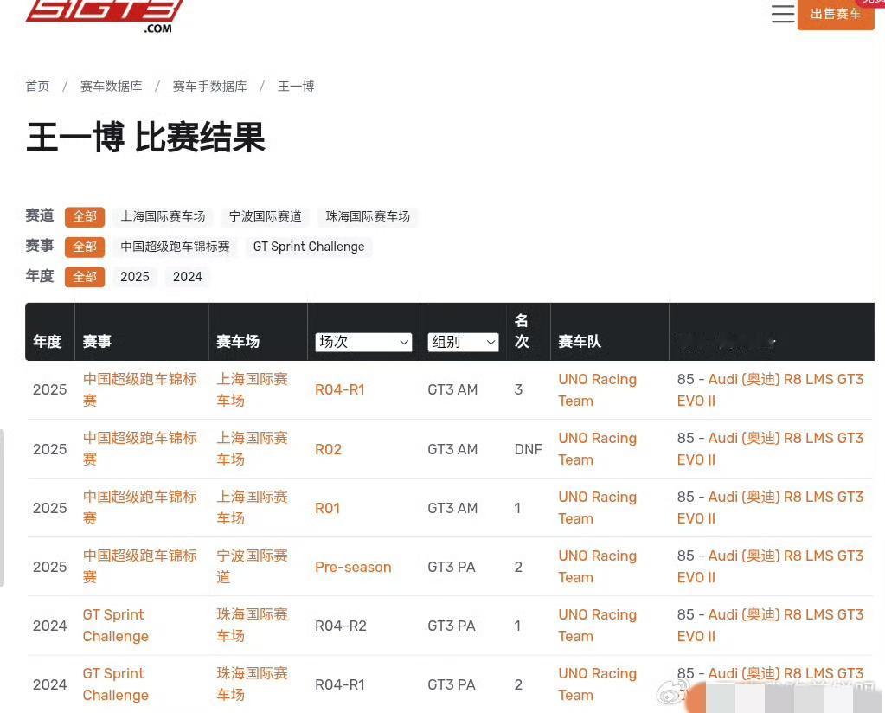
Task: Click DNF result in R02 row
Action: tap(529, 449)
